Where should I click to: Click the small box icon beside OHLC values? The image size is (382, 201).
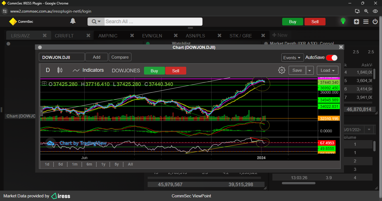[44, 83]
